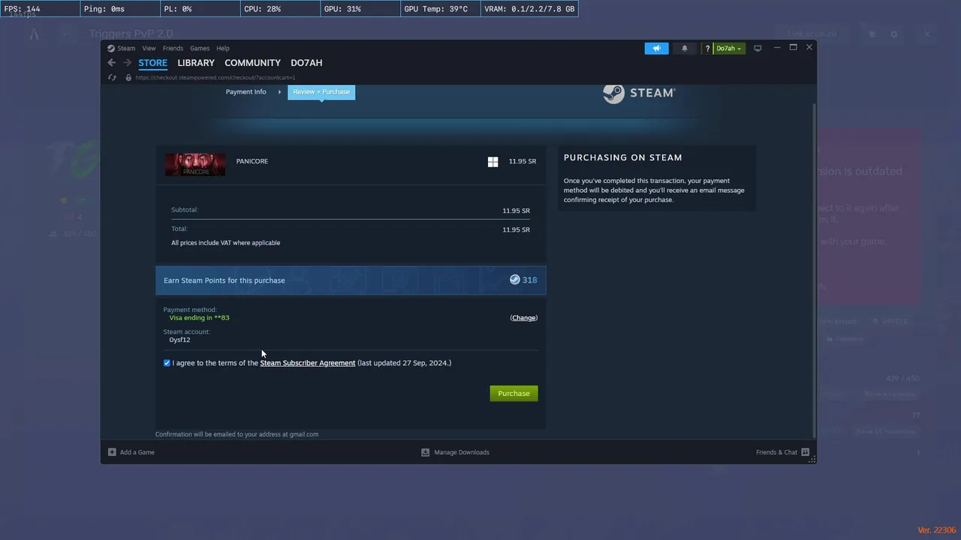The height and width of the screenshot is (540, 961).
Task: Click the Steam window vertical scrollbar
Action: coord(815,271)
